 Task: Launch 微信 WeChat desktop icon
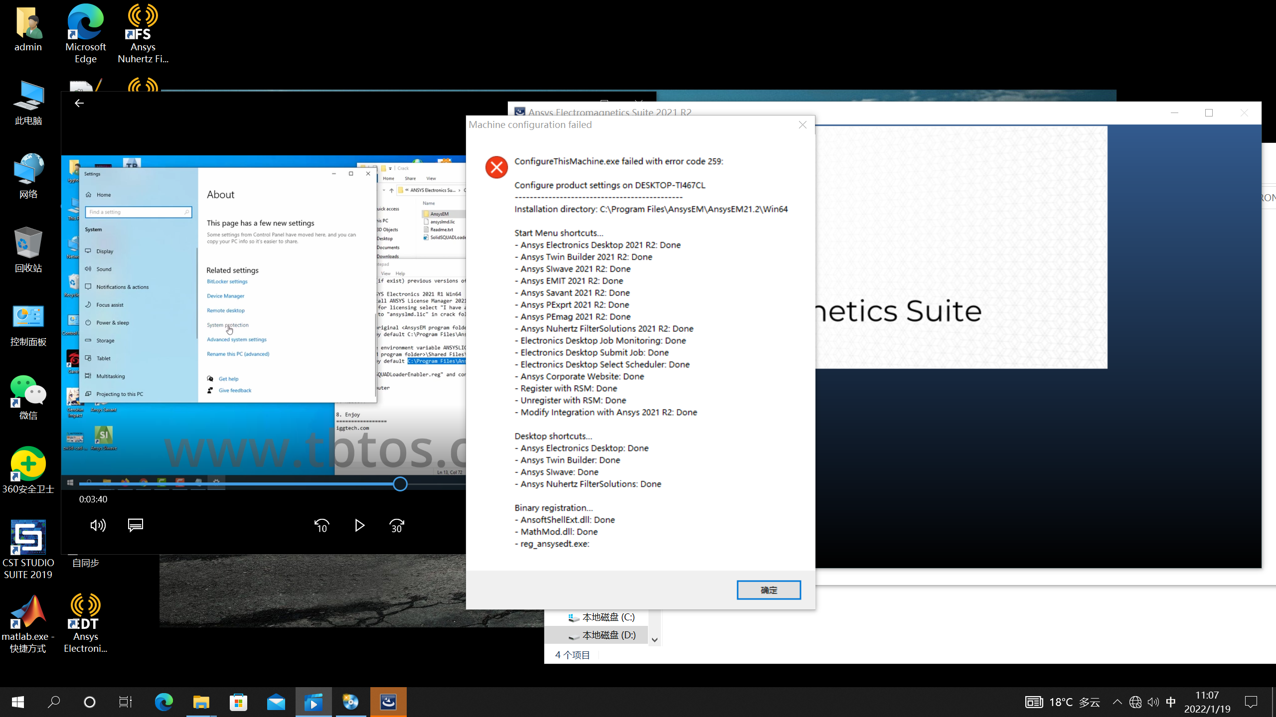(28, 398)
